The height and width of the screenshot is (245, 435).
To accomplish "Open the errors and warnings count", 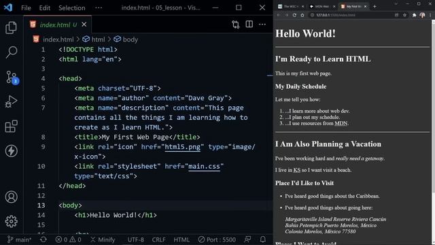I will click(68, 240).
